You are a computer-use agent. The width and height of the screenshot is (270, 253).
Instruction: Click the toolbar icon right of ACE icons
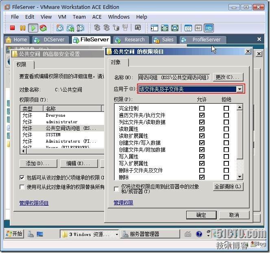pos(138,28)
